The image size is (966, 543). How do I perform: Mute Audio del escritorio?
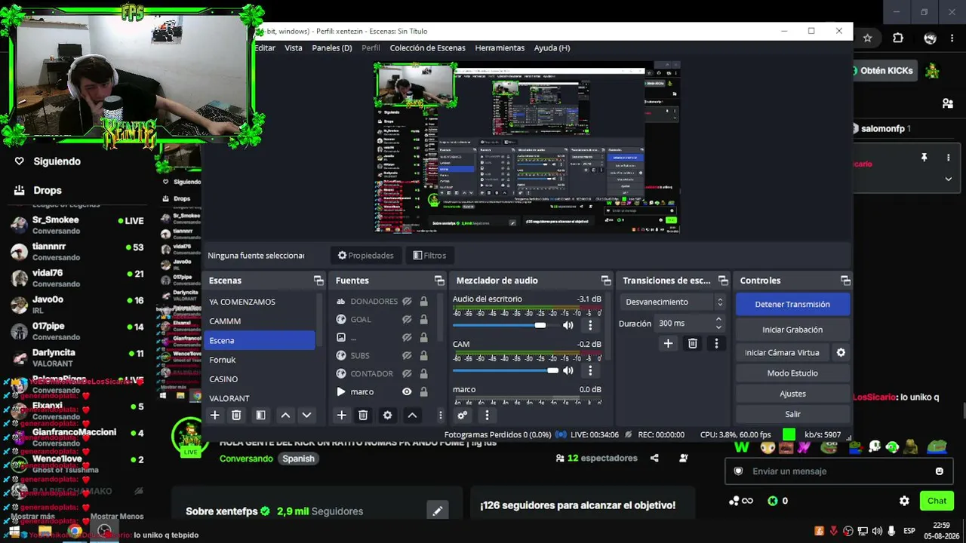tap(568, 325)
